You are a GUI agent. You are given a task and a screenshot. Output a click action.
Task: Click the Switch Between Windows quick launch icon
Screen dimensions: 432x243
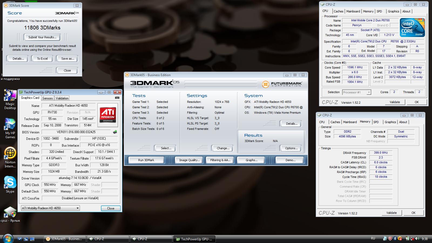pos(26,239)
